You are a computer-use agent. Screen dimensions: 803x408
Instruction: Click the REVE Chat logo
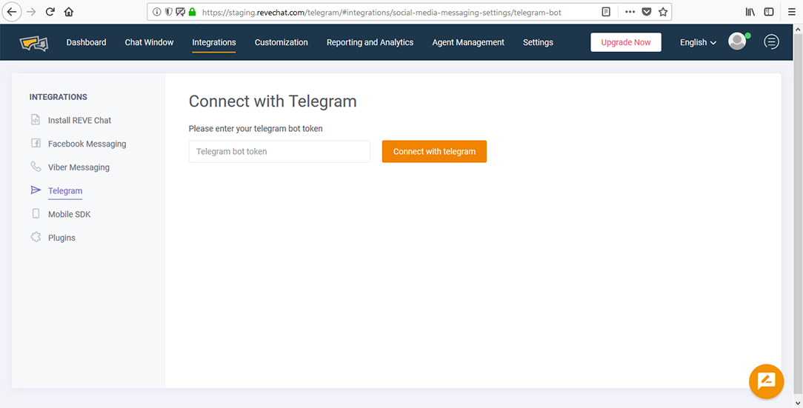(34, 43)
